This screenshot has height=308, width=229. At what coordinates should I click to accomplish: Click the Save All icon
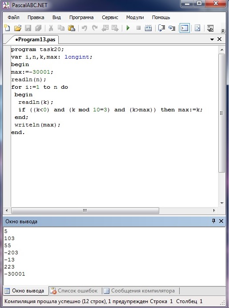[38, 28]
